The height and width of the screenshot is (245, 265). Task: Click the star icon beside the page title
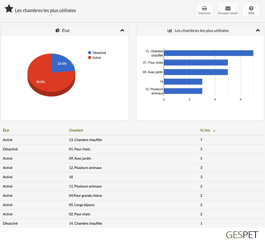9,9
